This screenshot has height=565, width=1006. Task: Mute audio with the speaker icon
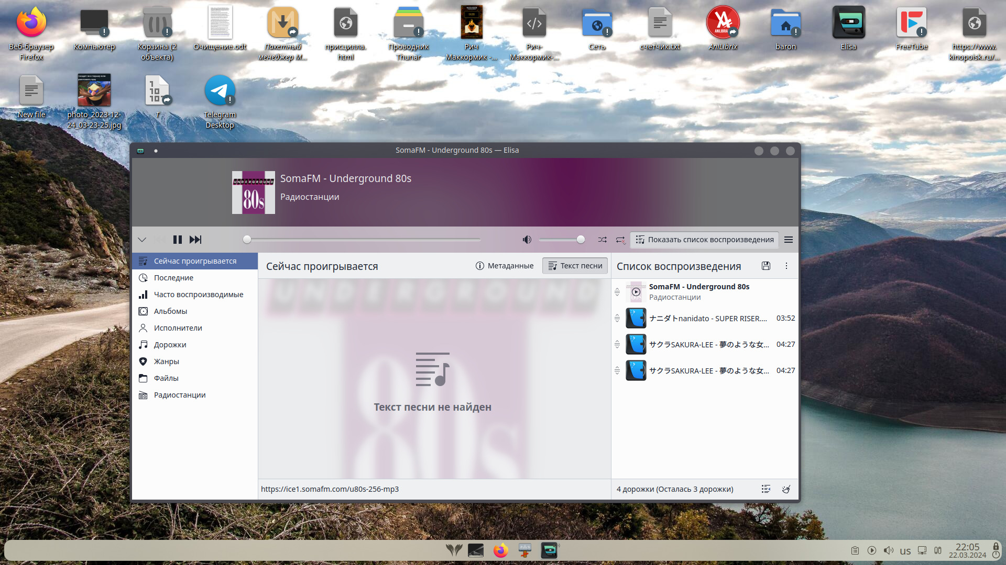(x=527, y=240)
